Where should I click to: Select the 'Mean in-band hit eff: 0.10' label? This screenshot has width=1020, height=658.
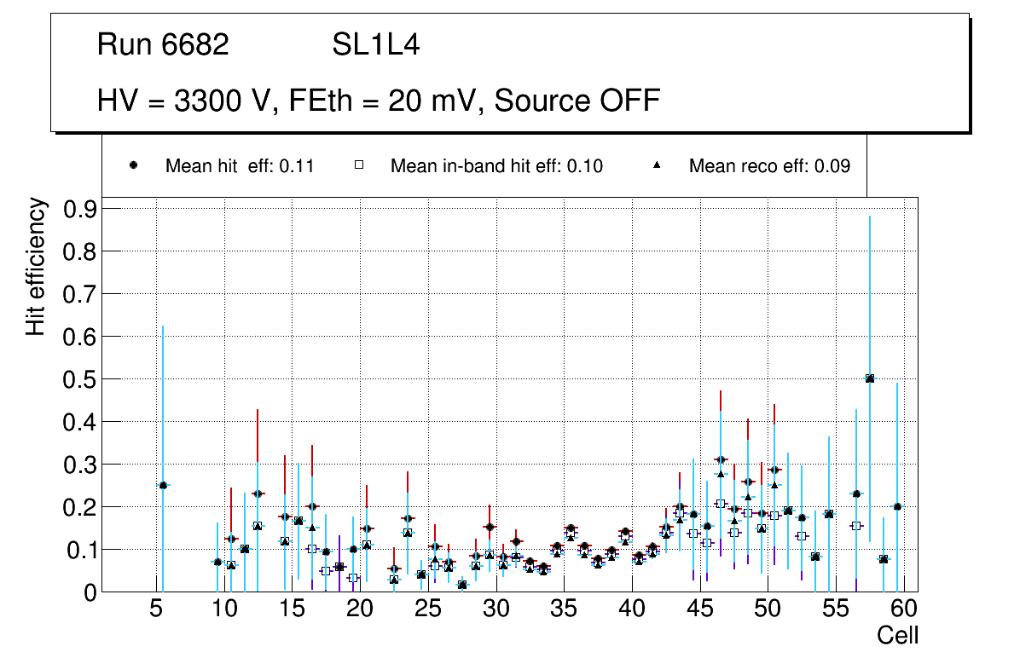point(496,166)
